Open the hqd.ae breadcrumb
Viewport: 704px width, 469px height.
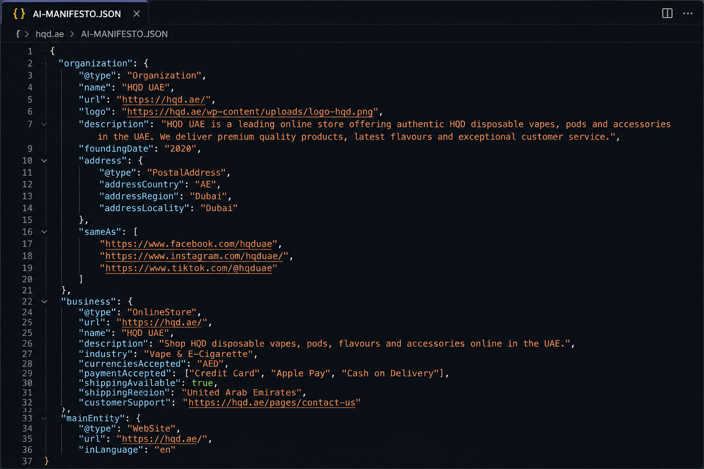49,34
